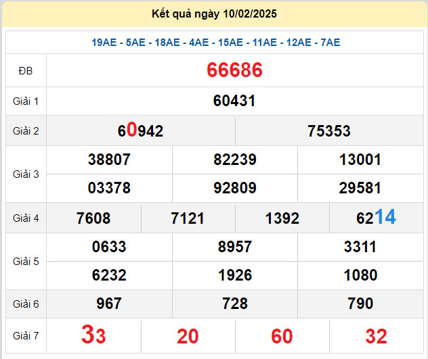
Task: Click the first prize number 60431
Action: pyautogui.click(x=234, y=101)
